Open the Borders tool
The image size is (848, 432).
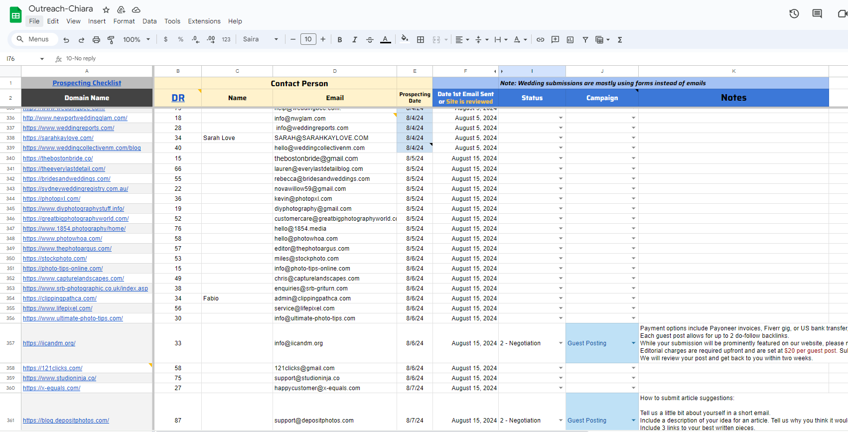coord(421,40)
